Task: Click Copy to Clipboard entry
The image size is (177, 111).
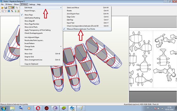Action: click(41, 64)
